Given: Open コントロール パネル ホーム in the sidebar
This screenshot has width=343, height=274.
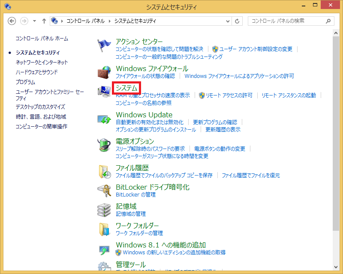Looking at the screenshot, I should point(42,39).
